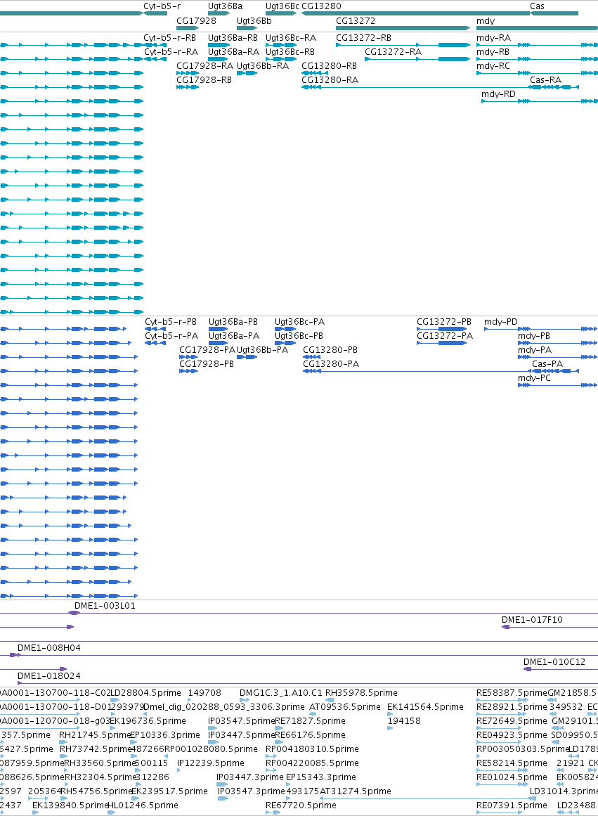The width and height of the screenshot is (598, 816).
Task: Select EST RE58387.5prime
Action: point(512,694)
